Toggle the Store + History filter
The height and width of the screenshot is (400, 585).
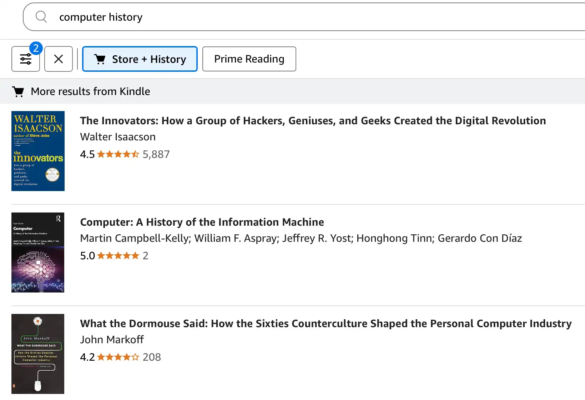point(140,59)
